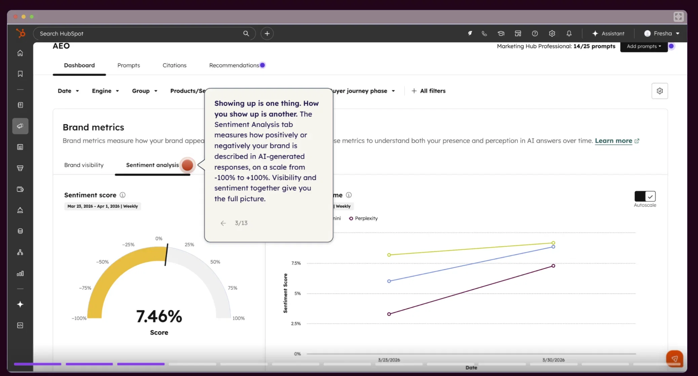The width and height of the screenshot is (698, 376).
Task: Toggle full screen with the expand icon
Action: coord(678,16)
